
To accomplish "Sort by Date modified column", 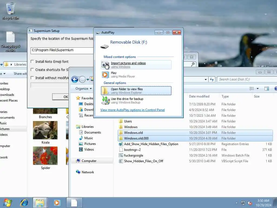I will tap(199, 96).
